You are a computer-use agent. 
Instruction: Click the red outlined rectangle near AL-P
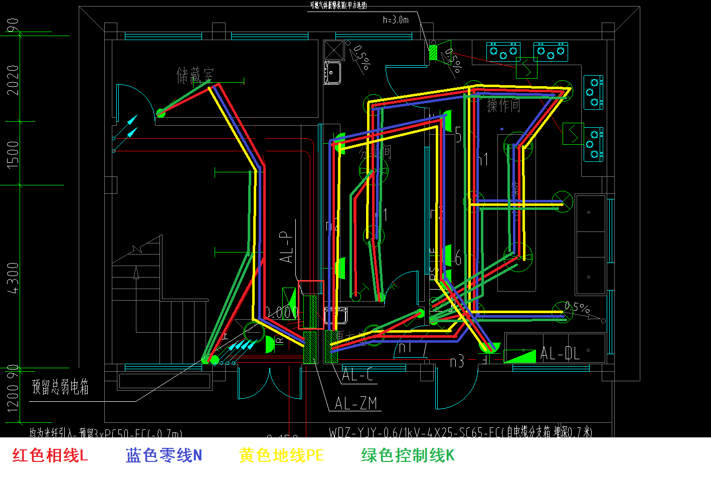pos(311,305)
